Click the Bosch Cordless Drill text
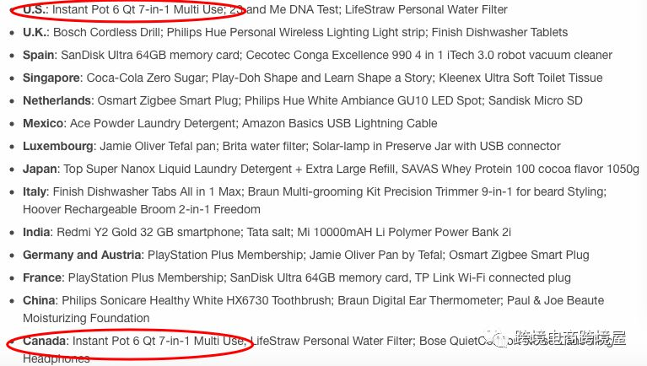The height and width of the screenshot is (366, 647). [x=106, y=33]
